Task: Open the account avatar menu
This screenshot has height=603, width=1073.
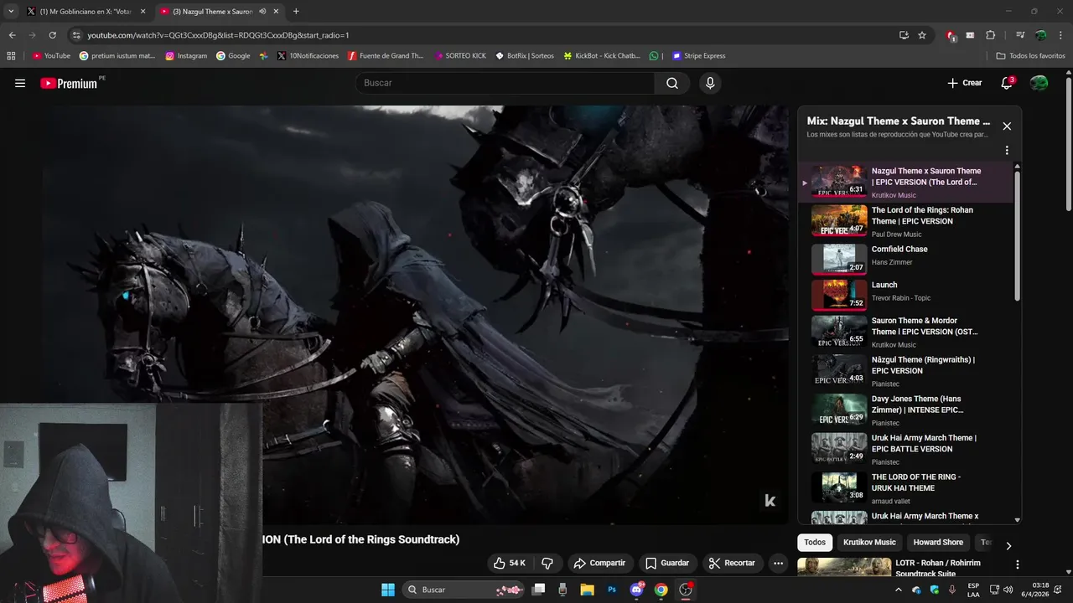Action: [1039, 83]
